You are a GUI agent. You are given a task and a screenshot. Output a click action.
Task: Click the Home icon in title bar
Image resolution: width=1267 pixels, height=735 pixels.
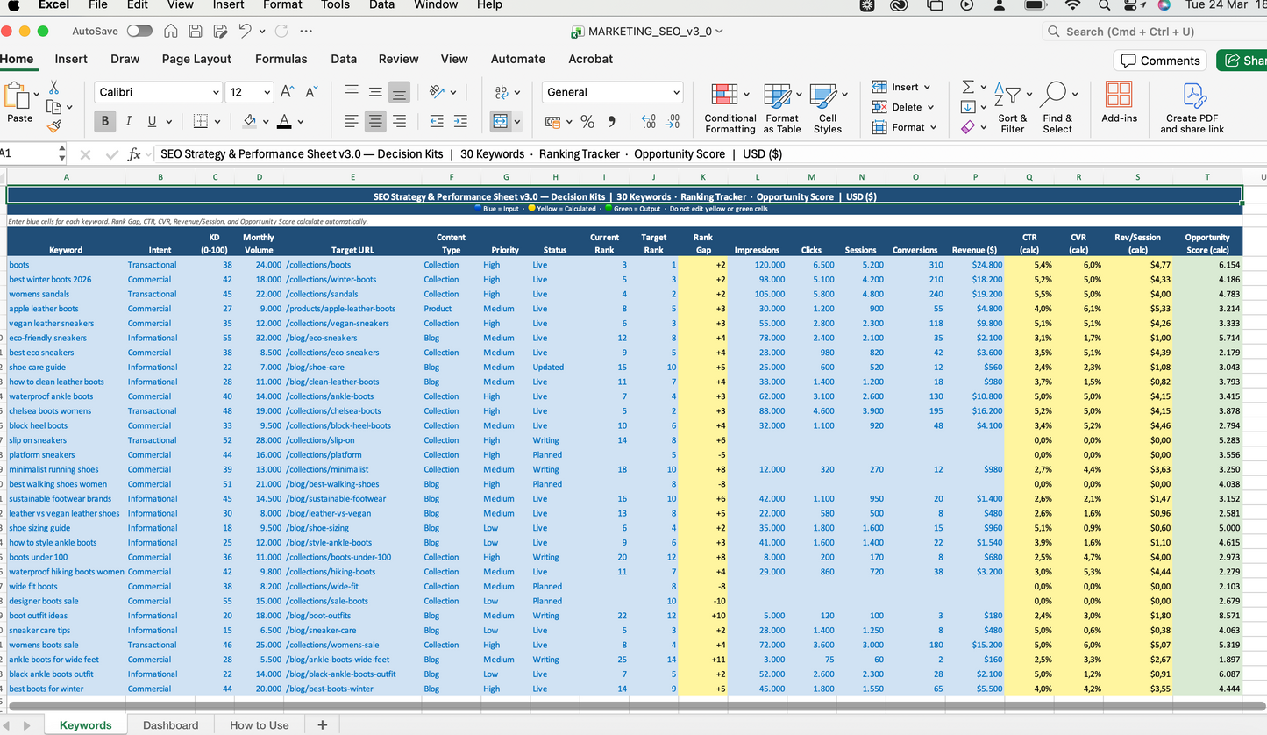coord(171,31)
